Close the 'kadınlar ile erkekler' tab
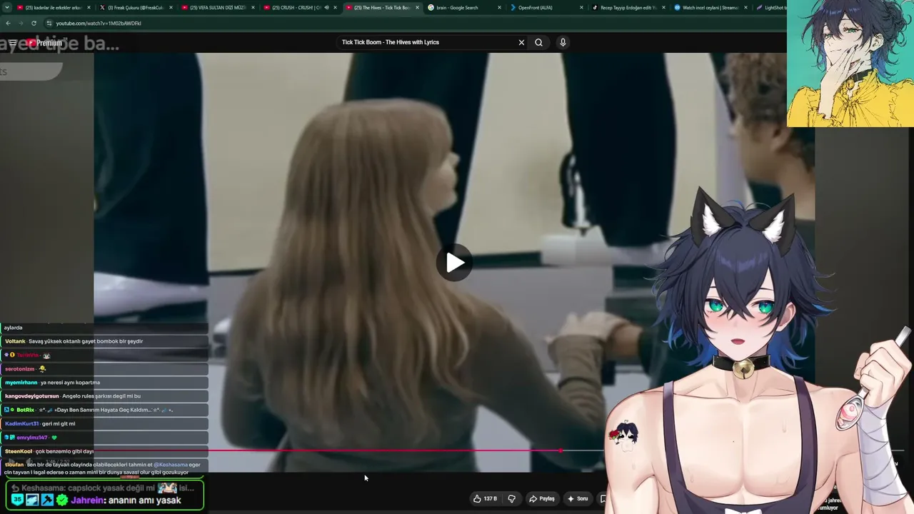 pos(89,8)
